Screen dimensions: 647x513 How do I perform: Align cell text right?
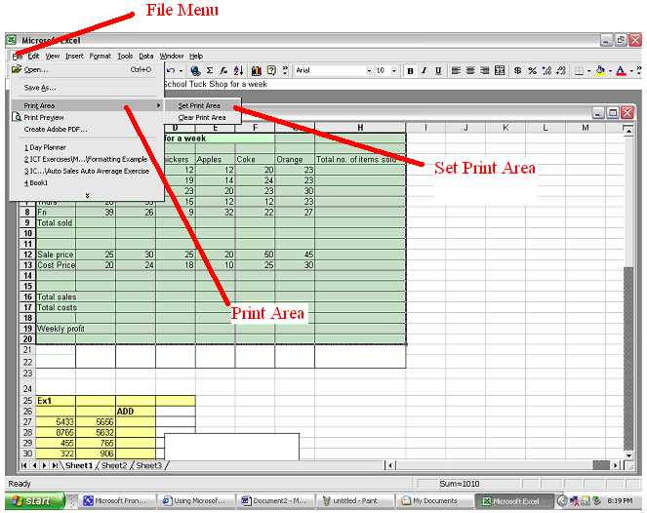[x=484, y=71]
